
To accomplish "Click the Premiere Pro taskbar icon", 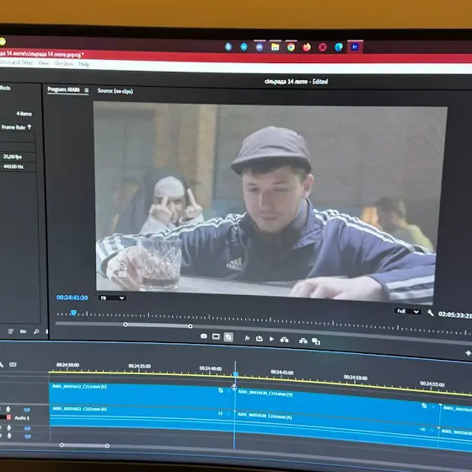I will [355, 47].
